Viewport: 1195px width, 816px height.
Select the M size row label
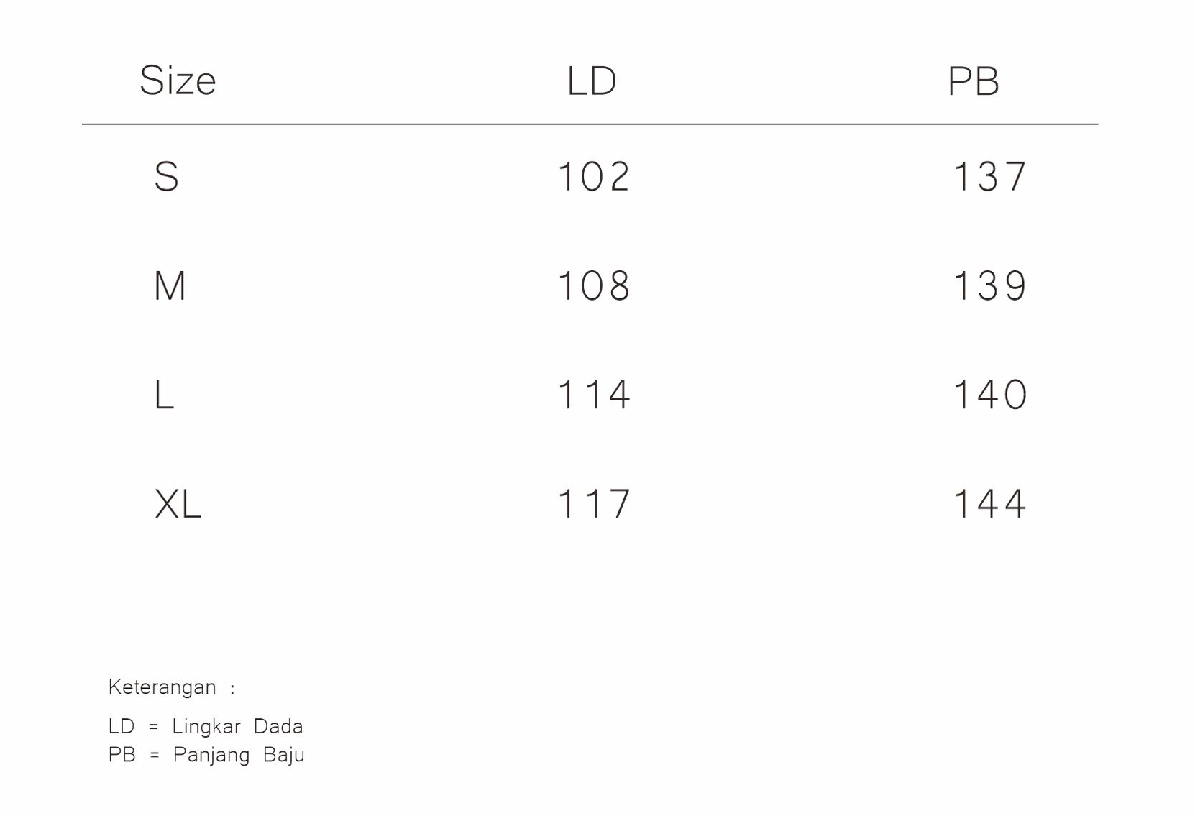[x=170, y=286]
